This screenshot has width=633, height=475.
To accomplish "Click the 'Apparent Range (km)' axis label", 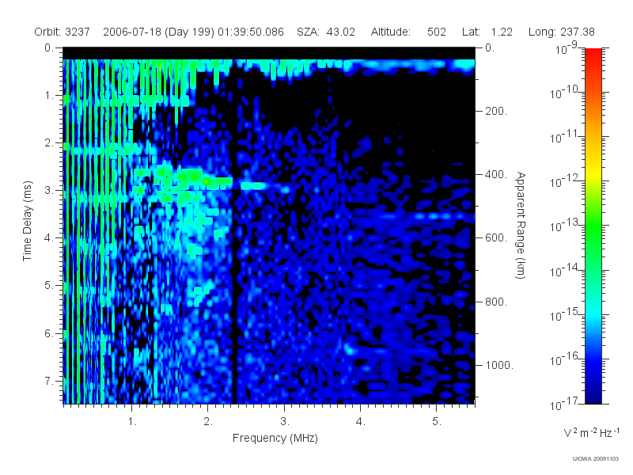I will [x=521, y=225].
